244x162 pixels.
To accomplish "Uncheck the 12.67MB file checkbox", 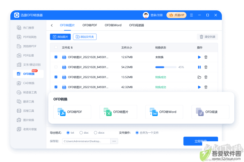I will coord(56,57).
